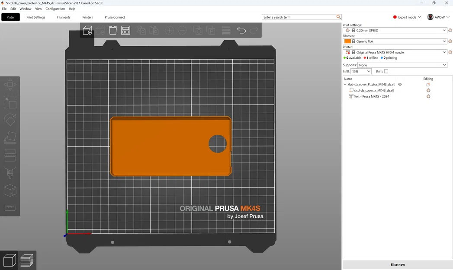
Task: Open printer settings gear next to MK4S
Action: pyautogui.click(x=450, y=52)
